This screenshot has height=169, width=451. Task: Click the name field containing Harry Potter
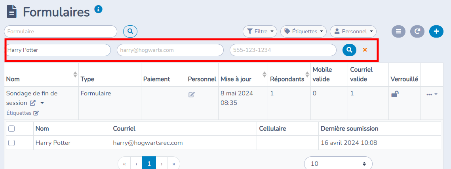pyautogui.click(x=58, y=50)
